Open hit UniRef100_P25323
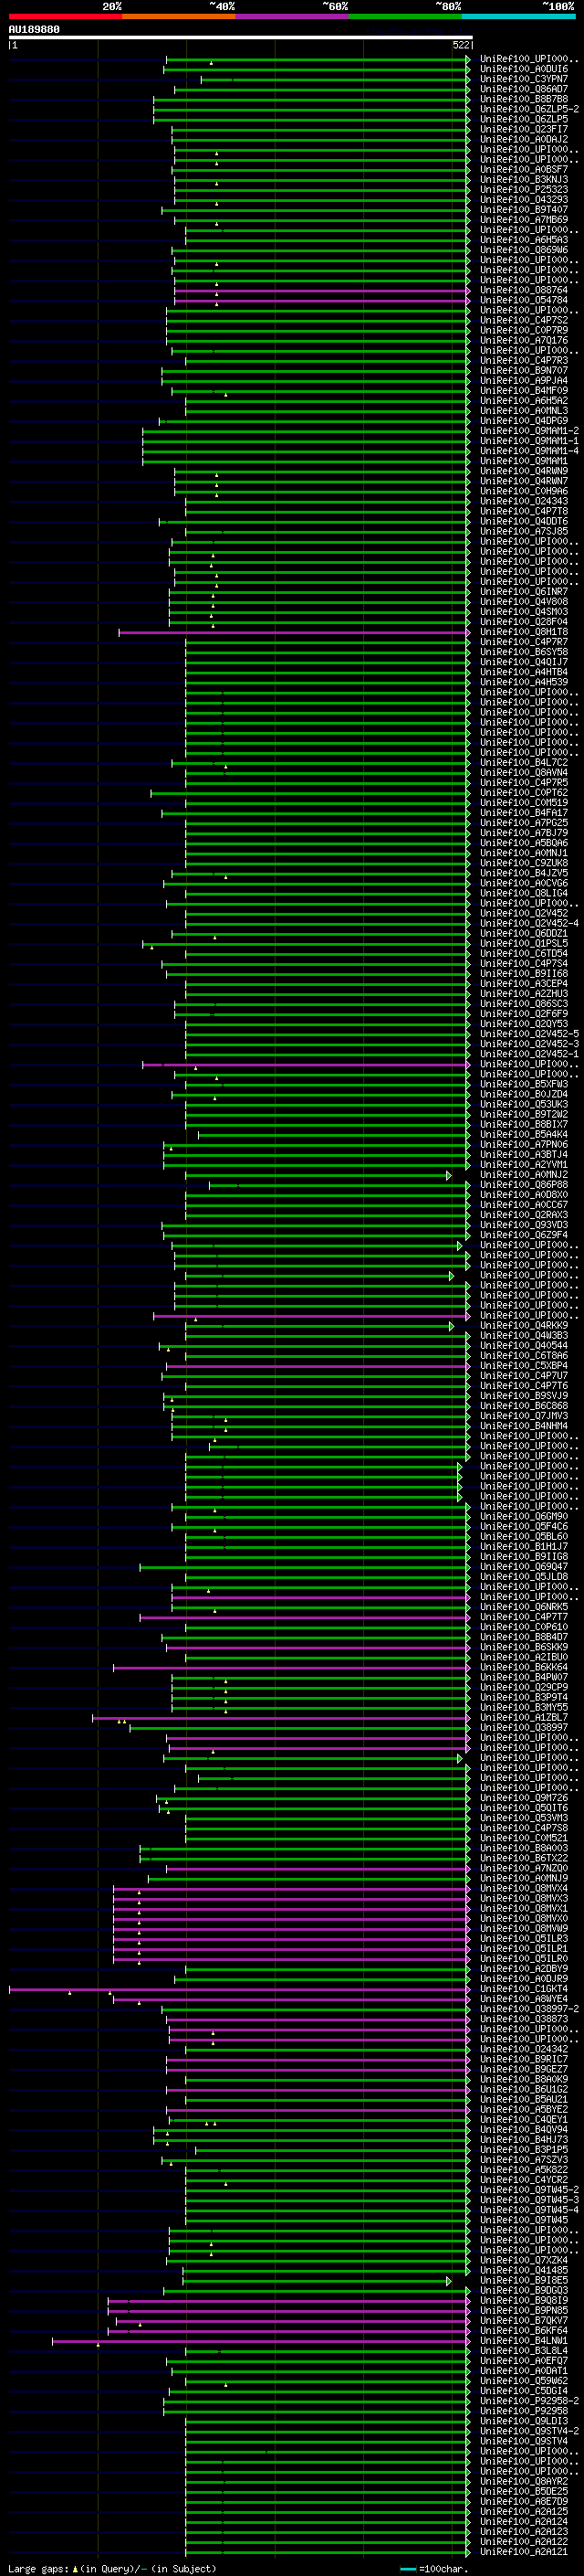Image resolution: width=584 pixels, height=2576 pixels. [524, 190]
